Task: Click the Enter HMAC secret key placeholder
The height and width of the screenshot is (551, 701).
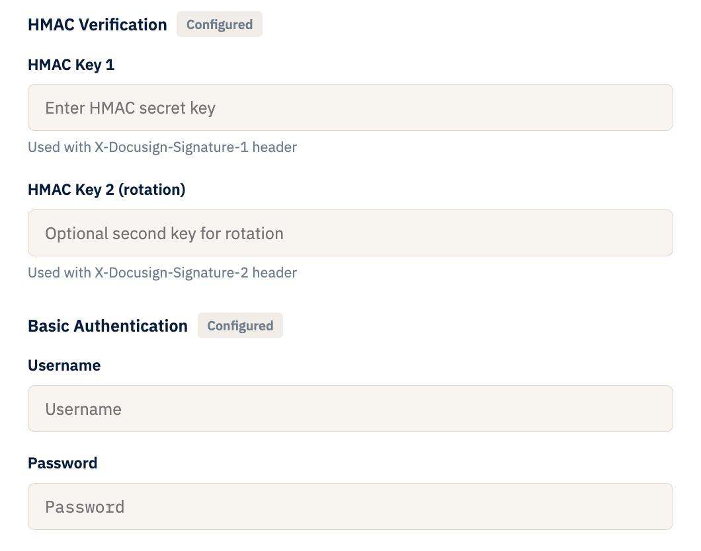Action: point(130,107)
